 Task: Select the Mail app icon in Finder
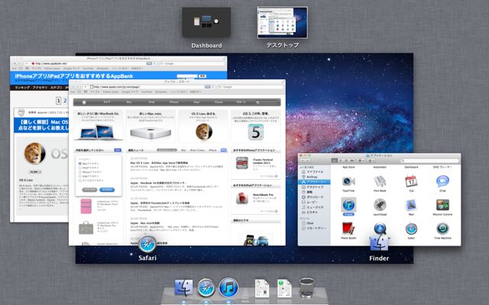411,205
